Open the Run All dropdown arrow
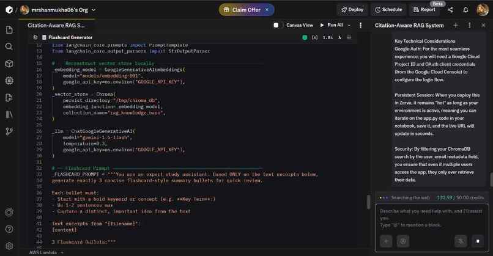This screenshot has height=256, width=493. click(349, 25)
